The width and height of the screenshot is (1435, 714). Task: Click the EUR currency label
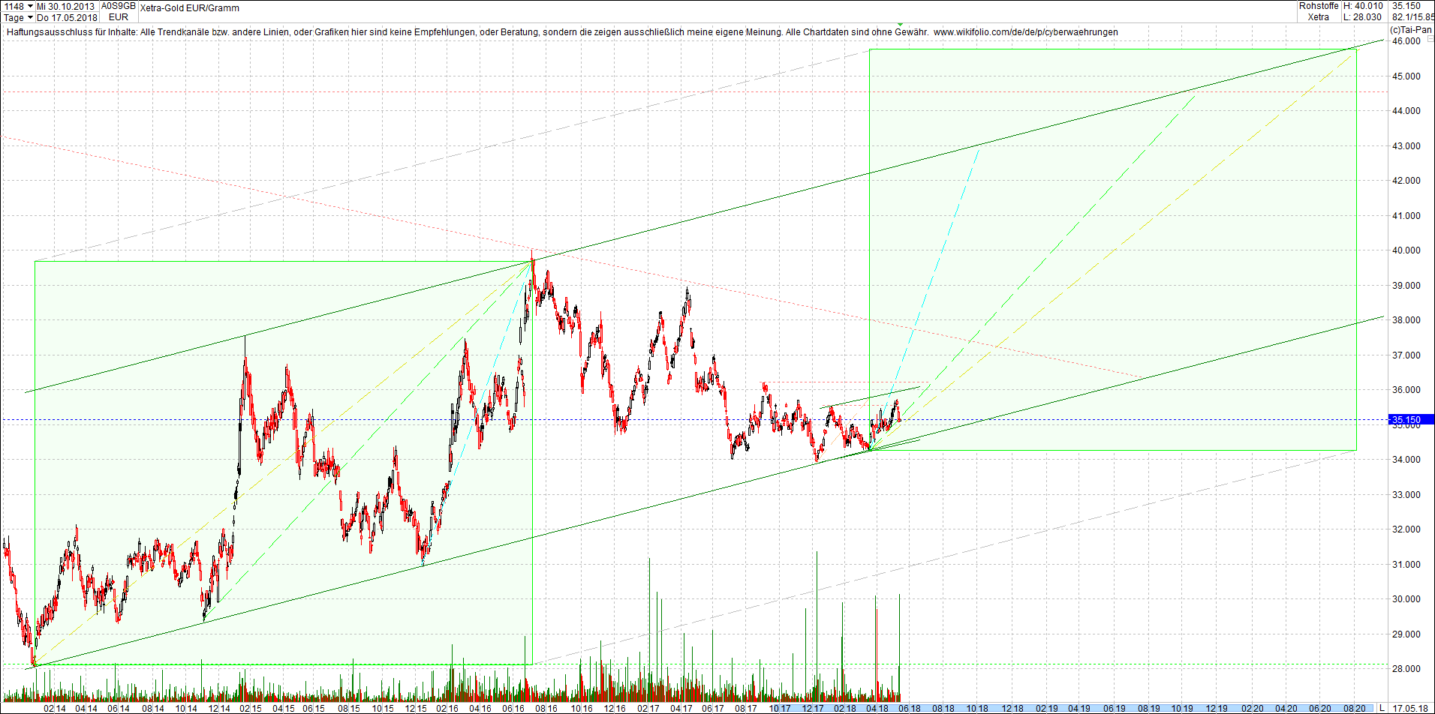pos(116,16)
